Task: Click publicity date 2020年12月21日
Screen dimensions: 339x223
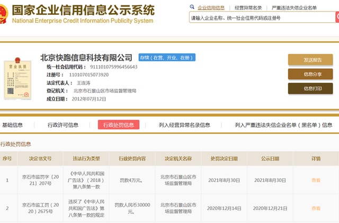Action: 270,208
